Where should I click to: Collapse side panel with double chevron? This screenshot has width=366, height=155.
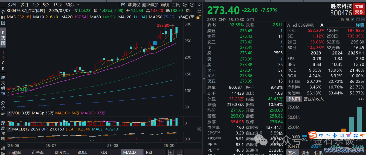tap(204, 79)
